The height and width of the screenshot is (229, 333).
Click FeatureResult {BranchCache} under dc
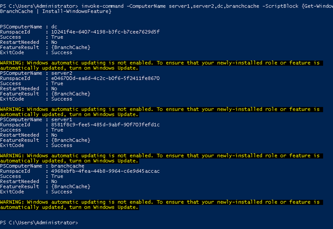point(45,47)
